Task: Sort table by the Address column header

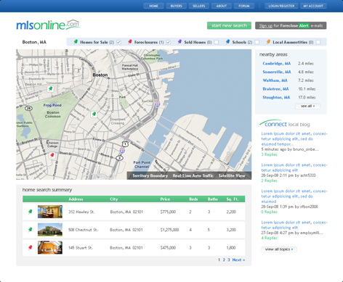Action: pyautogui.click(x=76, y=199)
